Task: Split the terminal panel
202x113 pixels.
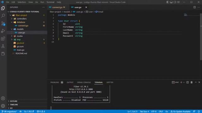Action: (187, 82)
